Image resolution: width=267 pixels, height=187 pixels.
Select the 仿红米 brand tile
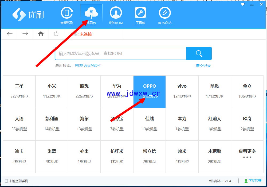click(x=117, y=157)
